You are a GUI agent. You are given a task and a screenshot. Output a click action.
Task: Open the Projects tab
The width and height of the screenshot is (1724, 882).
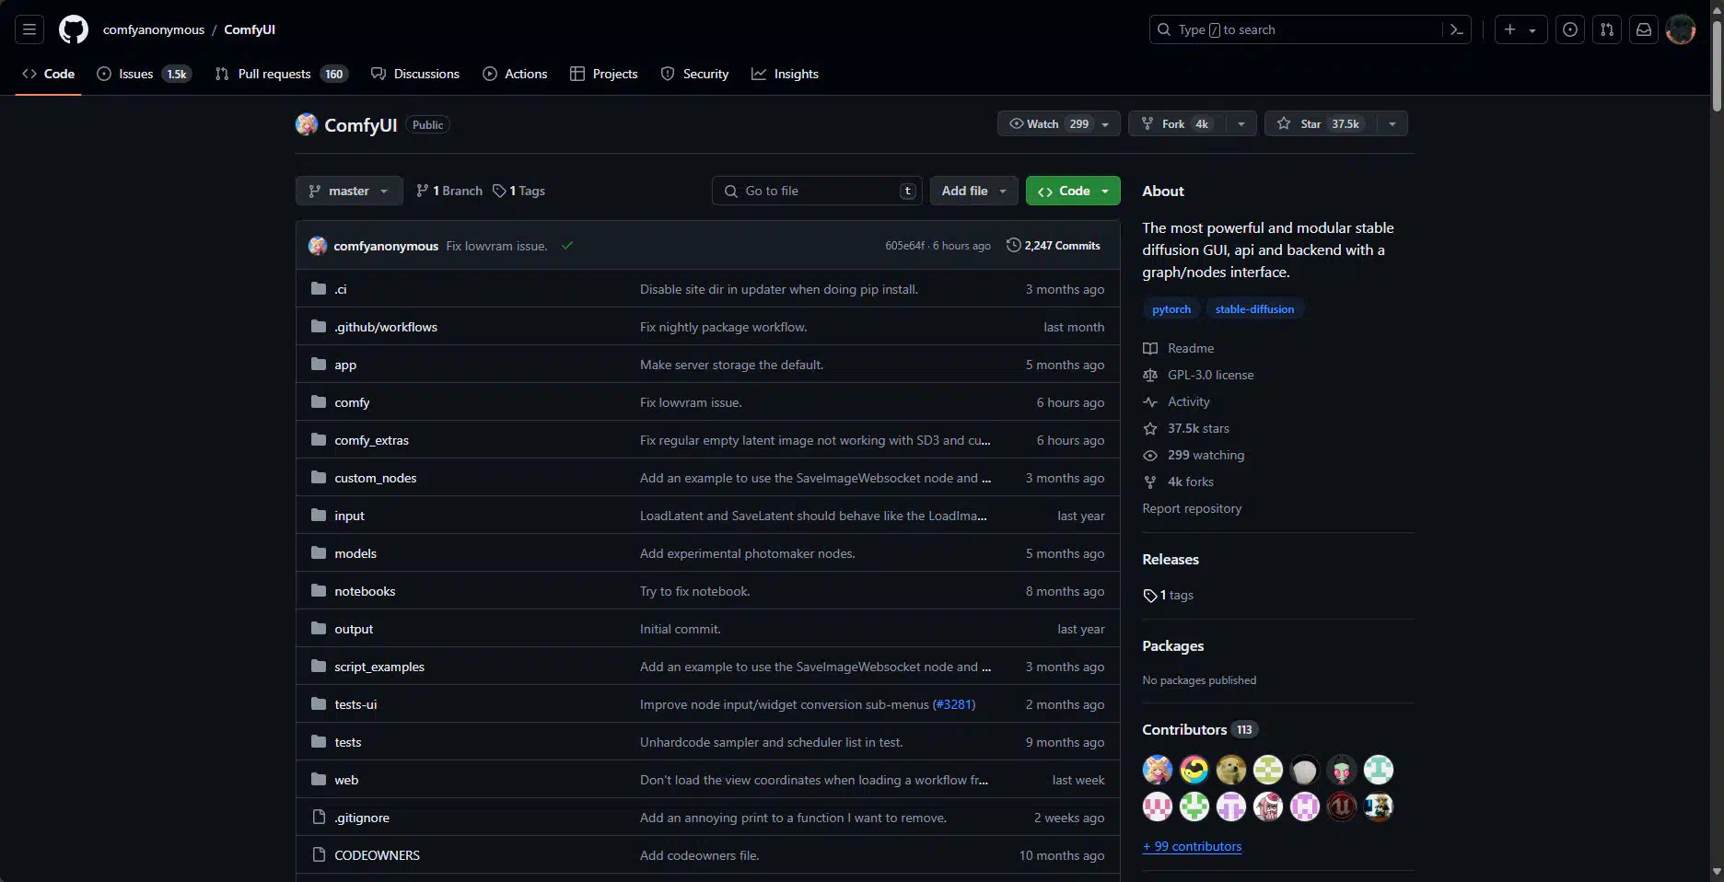604,74
